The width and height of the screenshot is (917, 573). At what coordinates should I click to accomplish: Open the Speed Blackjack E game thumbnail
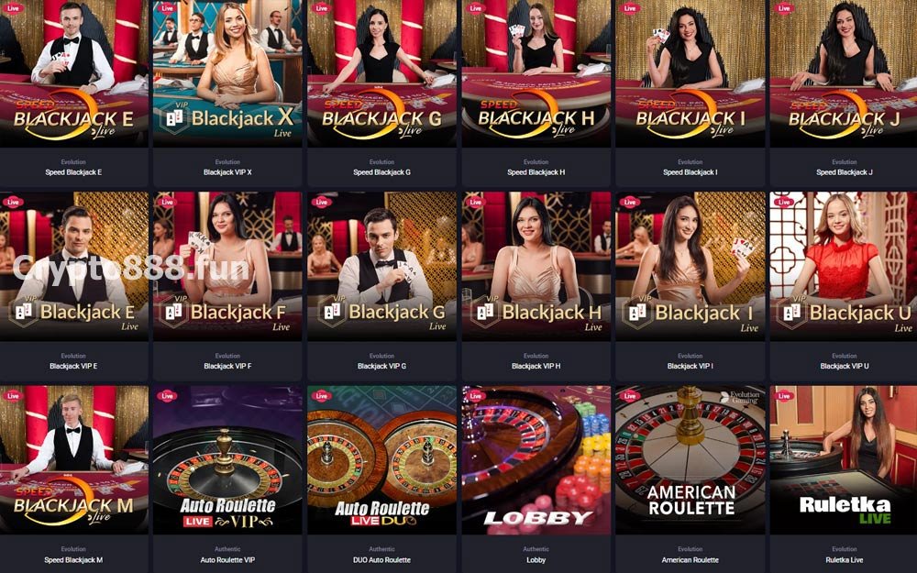pos(73,73)
